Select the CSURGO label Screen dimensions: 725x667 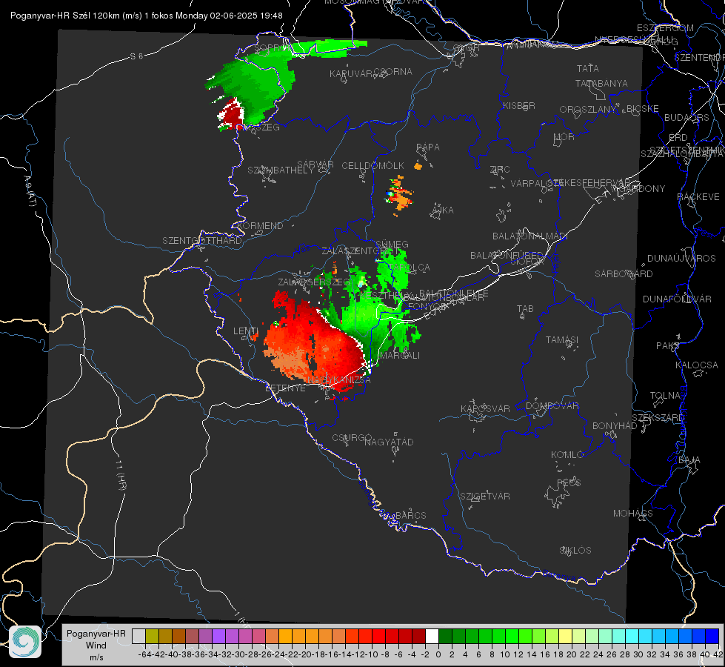click(352, 437)
